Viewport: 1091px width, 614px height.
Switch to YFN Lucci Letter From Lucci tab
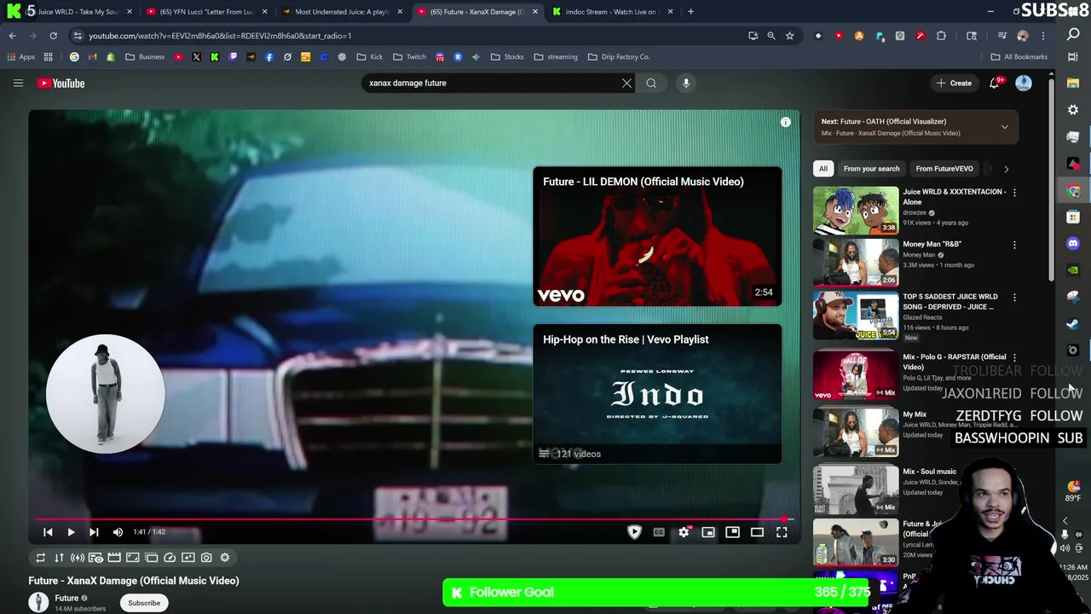208,12
